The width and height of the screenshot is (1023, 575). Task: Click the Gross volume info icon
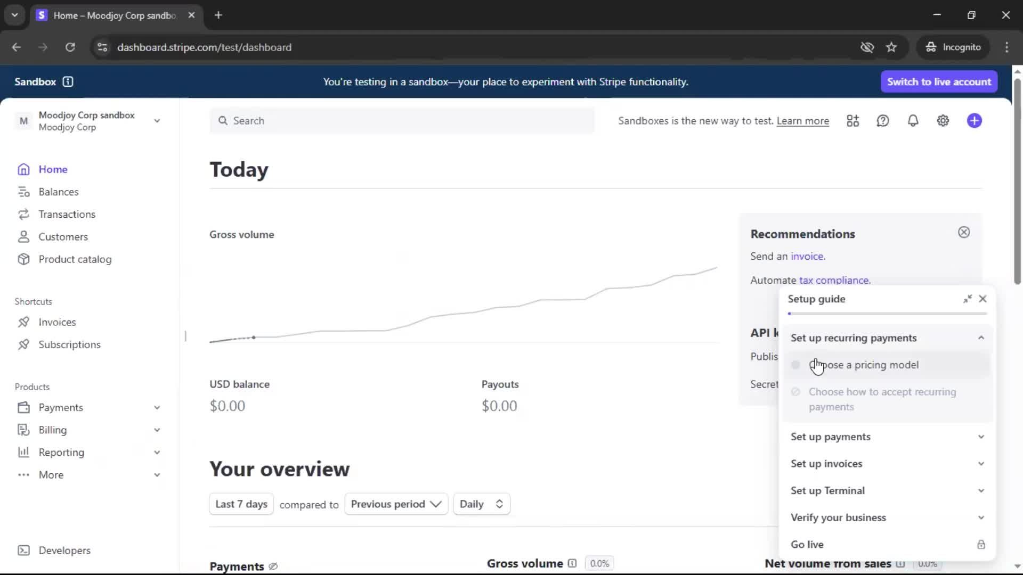572,563
